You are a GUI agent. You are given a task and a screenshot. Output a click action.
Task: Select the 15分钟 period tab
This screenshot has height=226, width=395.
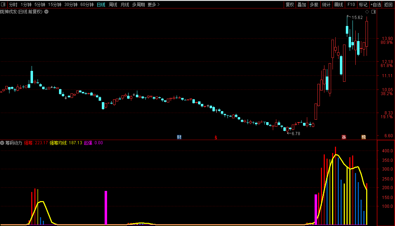pos(55,5)
